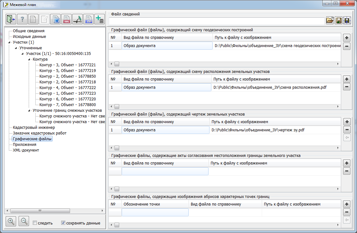Collapse the 'Участки (1)' tree node

coord(9,42)
